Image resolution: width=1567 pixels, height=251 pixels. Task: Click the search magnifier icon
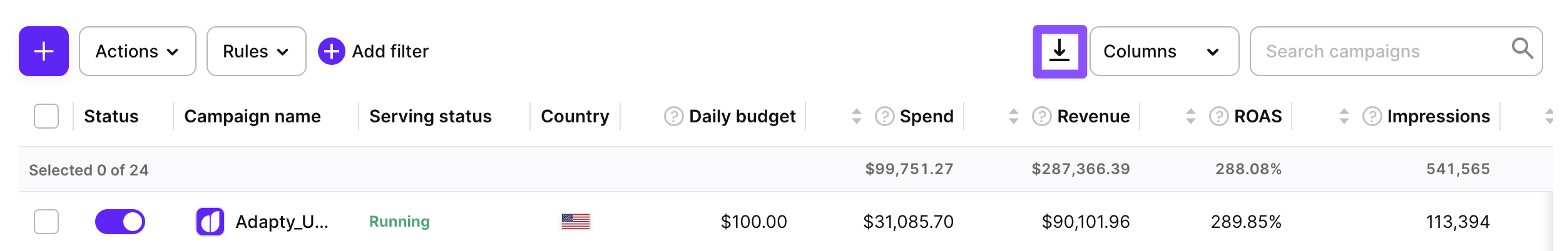click(x=1522, y=49)
